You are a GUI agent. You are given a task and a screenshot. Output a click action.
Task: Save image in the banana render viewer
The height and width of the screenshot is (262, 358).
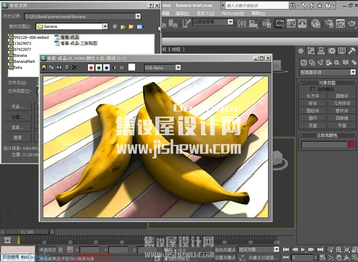click(44, 67)
